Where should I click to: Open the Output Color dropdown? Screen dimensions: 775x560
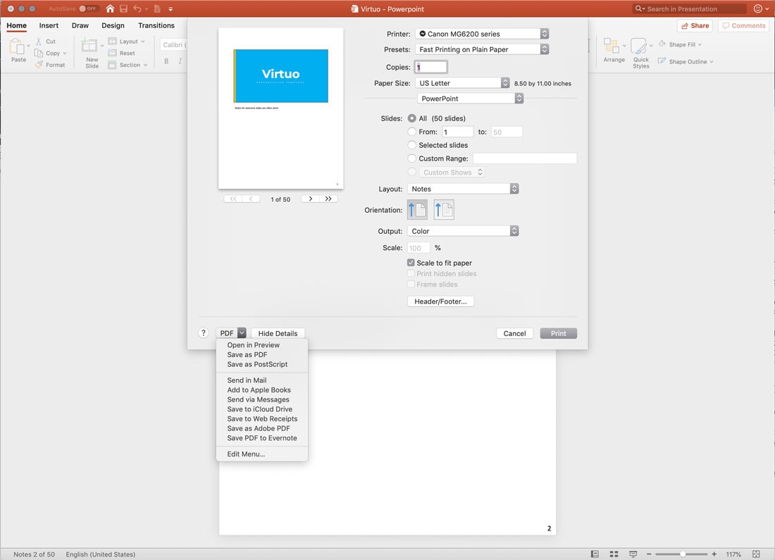tap(463, 231)
